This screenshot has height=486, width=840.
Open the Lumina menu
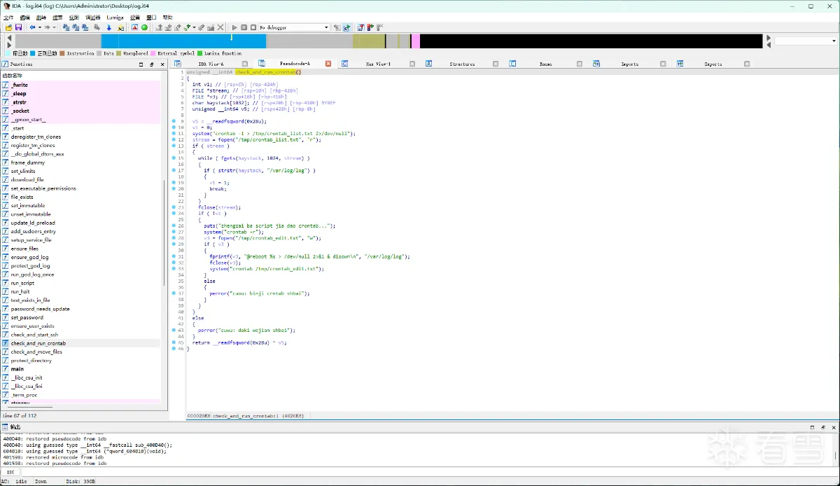point(115,18)
